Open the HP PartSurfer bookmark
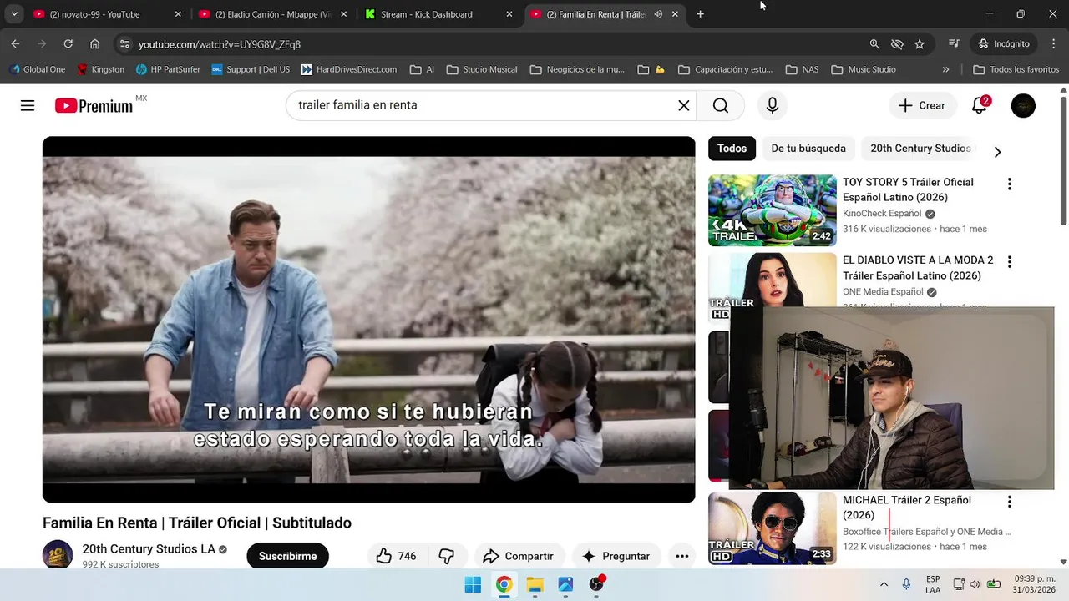 click(167, 69)
